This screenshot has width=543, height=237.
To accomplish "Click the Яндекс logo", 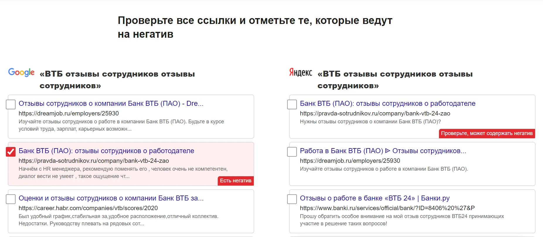I will (x=301, y=72).
